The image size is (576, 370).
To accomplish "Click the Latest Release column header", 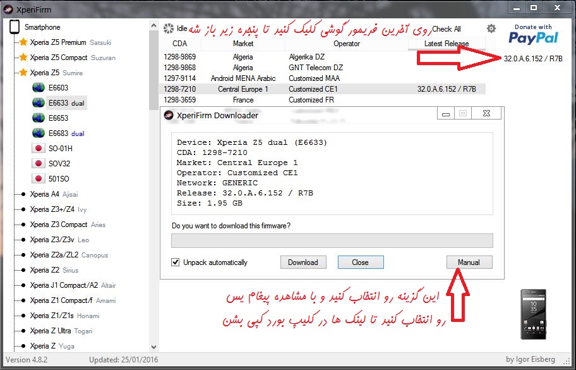I will 447,44.
